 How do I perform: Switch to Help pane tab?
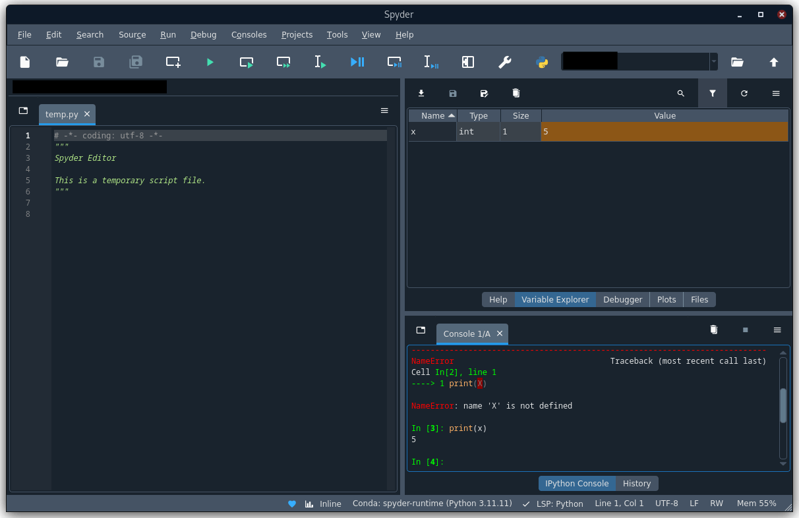coord(498,299)
